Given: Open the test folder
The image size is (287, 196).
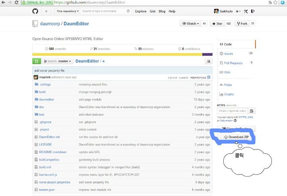Looking at the screenshot, I should tap(41, 115).
